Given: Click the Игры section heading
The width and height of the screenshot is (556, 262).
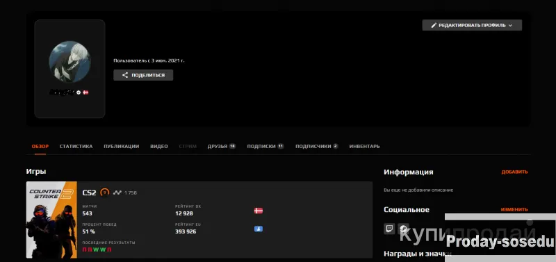Looking at the screenshot, I should tap(36, 172).
